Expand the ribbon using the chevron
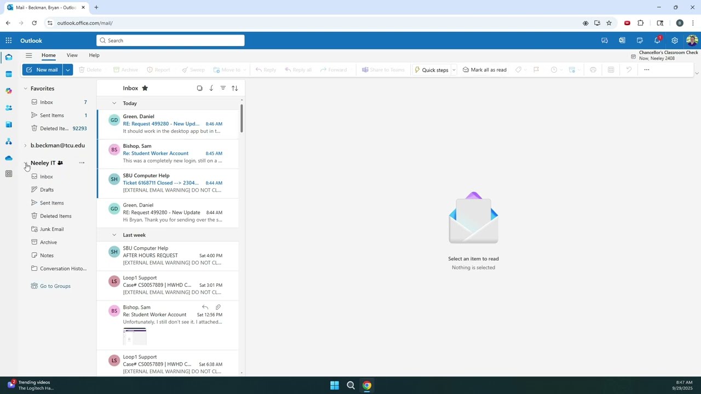 tap(697, 73)
